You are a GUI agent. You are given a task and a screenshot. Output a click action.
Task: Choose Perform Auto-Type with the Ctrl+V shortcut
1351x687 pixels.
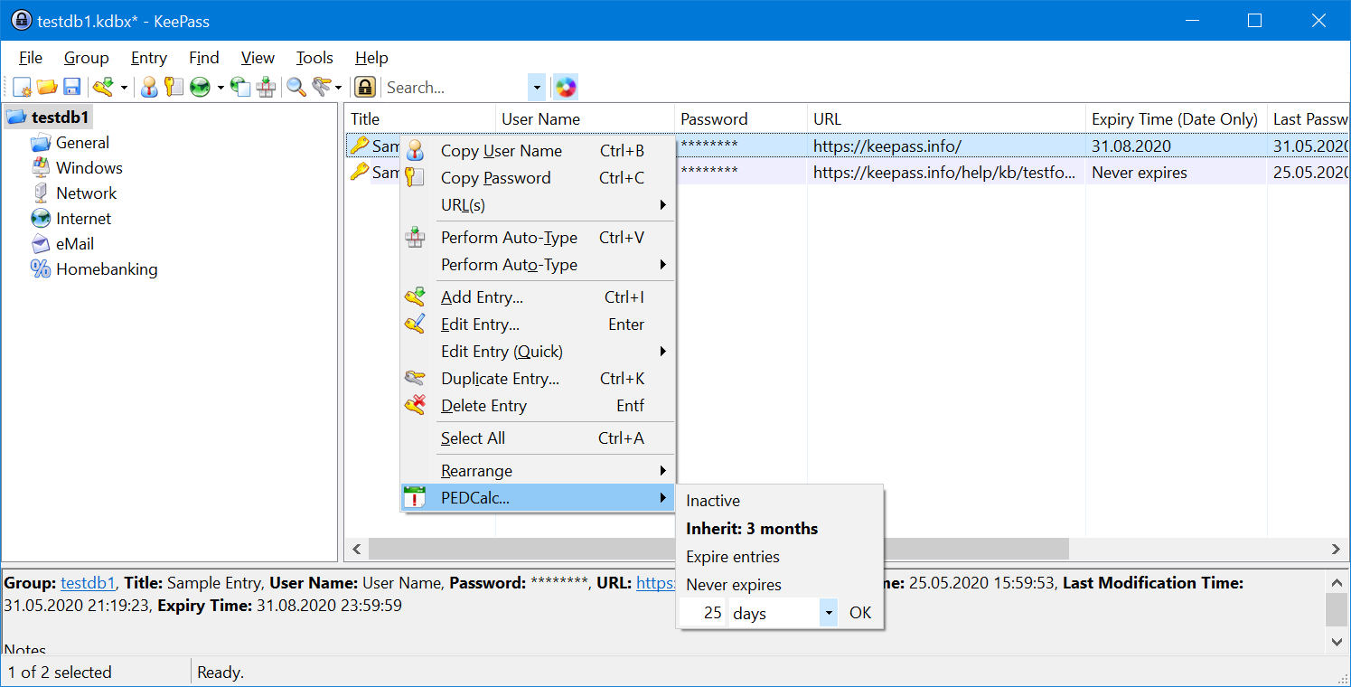pyautogui.click(x=538, y=238)
